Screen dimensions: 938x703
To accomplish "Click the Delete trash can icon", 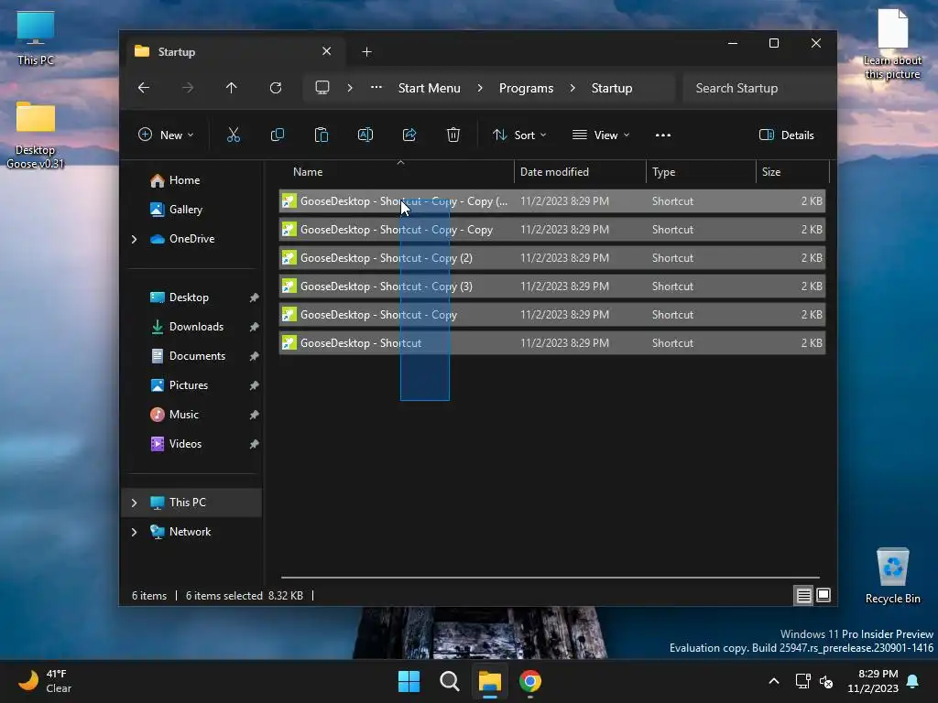I will (453, 135).
